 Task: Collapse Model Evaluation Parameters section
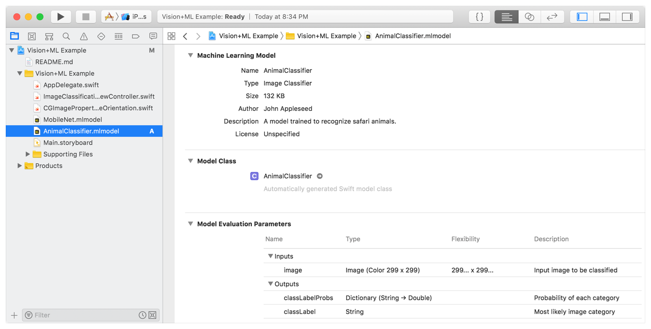[x=191, y=224]
